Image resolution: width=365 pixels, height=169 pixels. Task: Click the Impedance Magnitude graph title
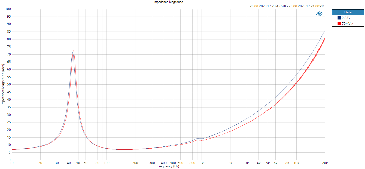[x=168, y=2]
